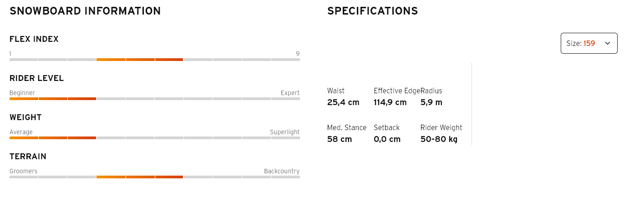Click the Specifications heading
This screenshot has width=629, height=197.
[372, 11]
